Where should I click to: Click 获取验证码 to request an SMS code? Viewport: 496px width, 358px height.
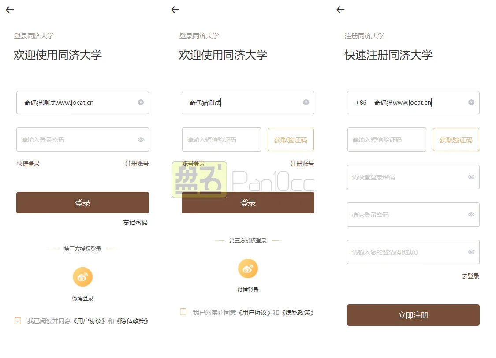tap(291, 139)
